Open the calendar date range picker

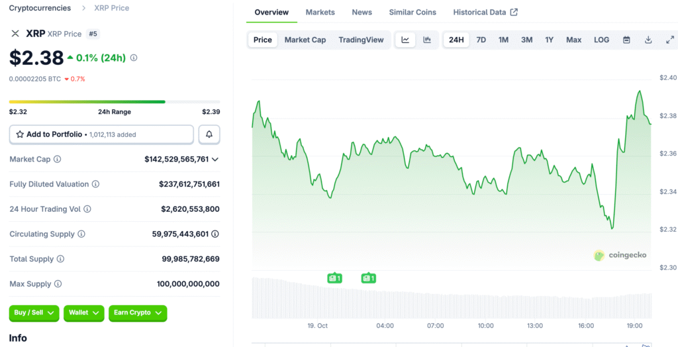coord(626,40)
